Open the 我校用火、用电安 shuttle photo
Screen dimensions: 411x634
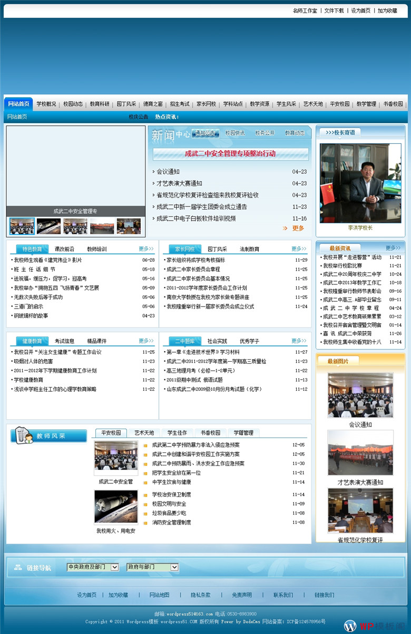point(116,507)
